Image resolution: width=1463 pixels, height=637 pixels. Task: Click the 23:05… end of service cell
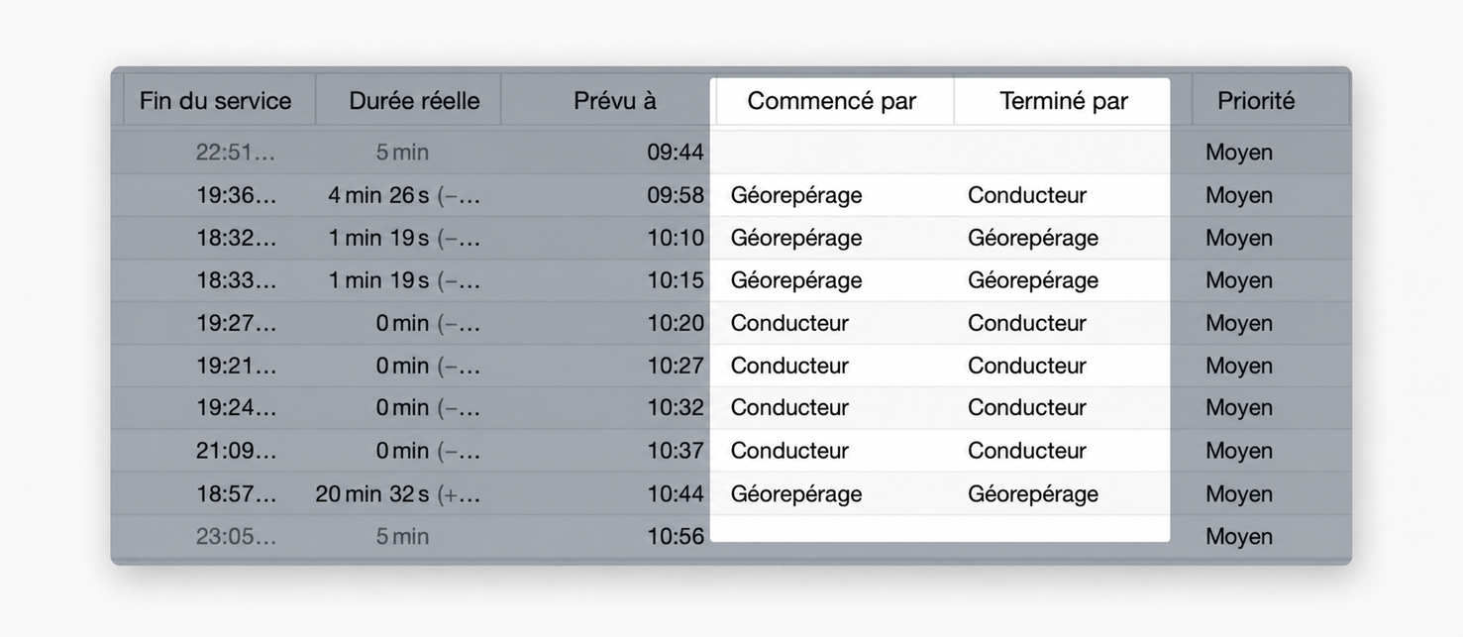pos(237,536)
